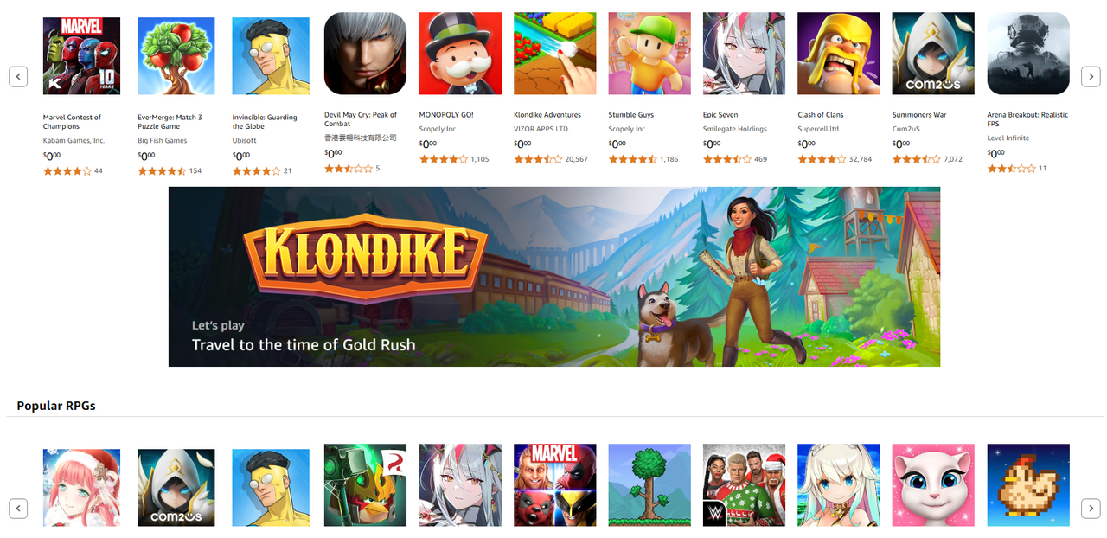The image size is (1107, 538).
Task: Select the MONOPOLY GO! app icon
Action: (460, 54)
